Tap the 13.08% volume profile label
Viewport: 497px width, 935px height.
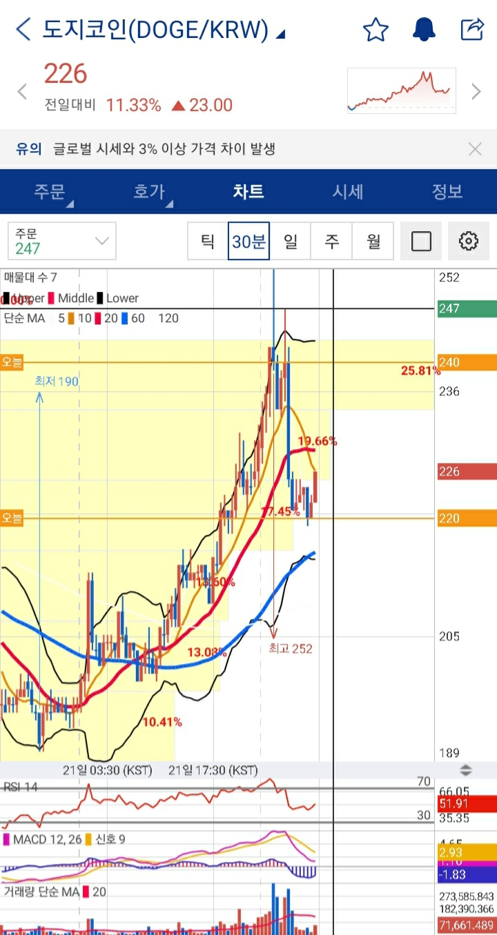[x=206, y=652]
